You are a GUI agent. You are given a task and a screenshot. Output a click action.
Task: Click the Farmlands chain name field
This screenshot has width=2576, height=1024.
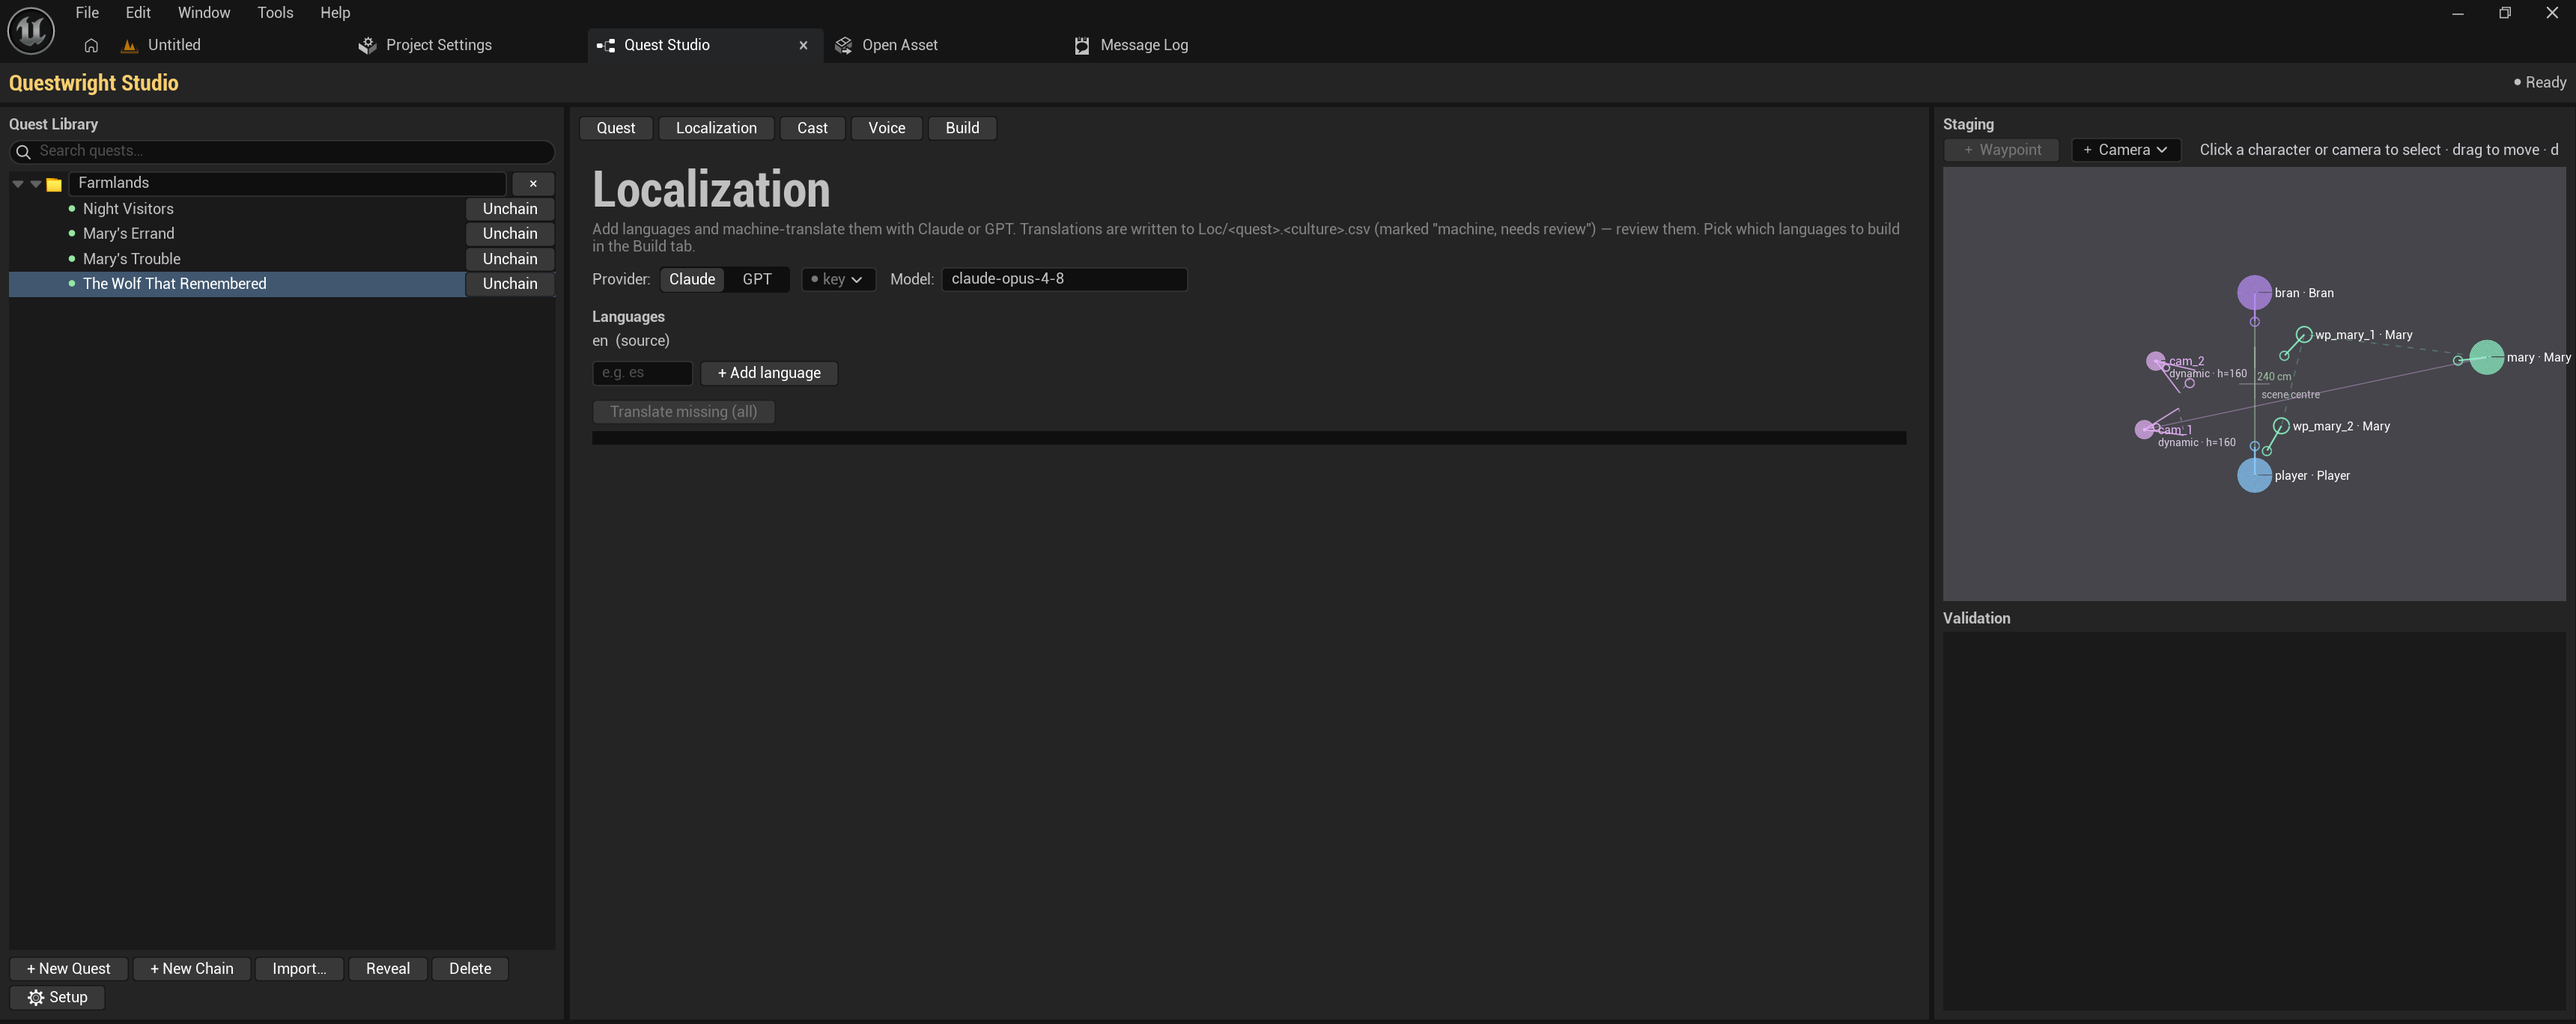[x=288, y=184]
